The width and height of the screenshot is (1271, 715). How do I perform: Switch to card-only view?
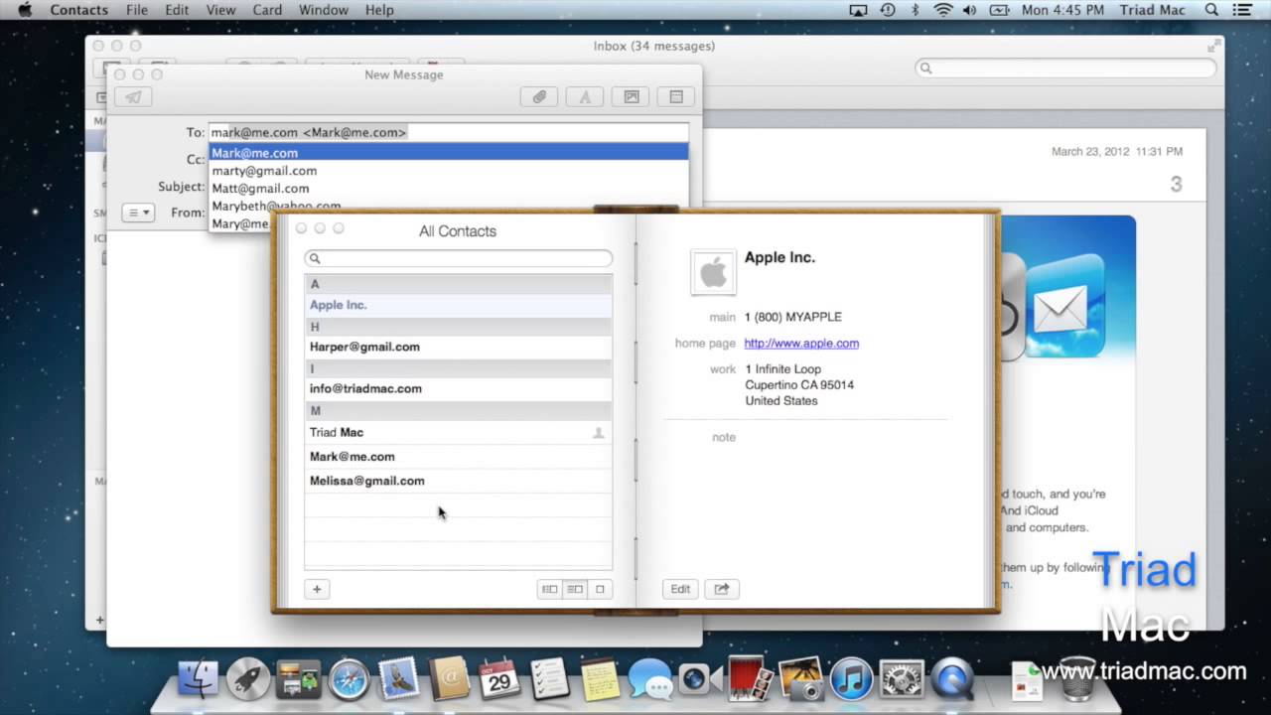coord(600,589)
